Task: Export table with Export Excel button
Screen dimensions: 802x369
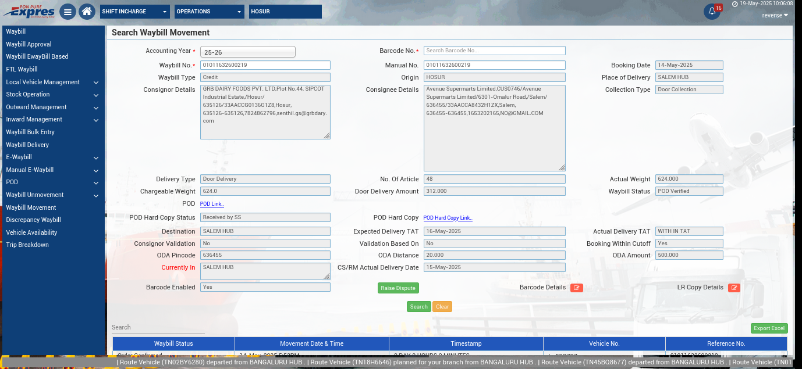Action: click(x=769, y=328)
